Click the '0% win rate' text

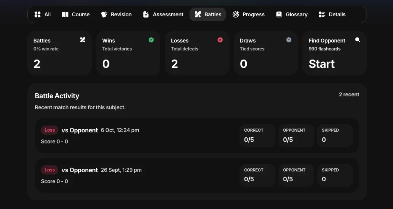46,49
